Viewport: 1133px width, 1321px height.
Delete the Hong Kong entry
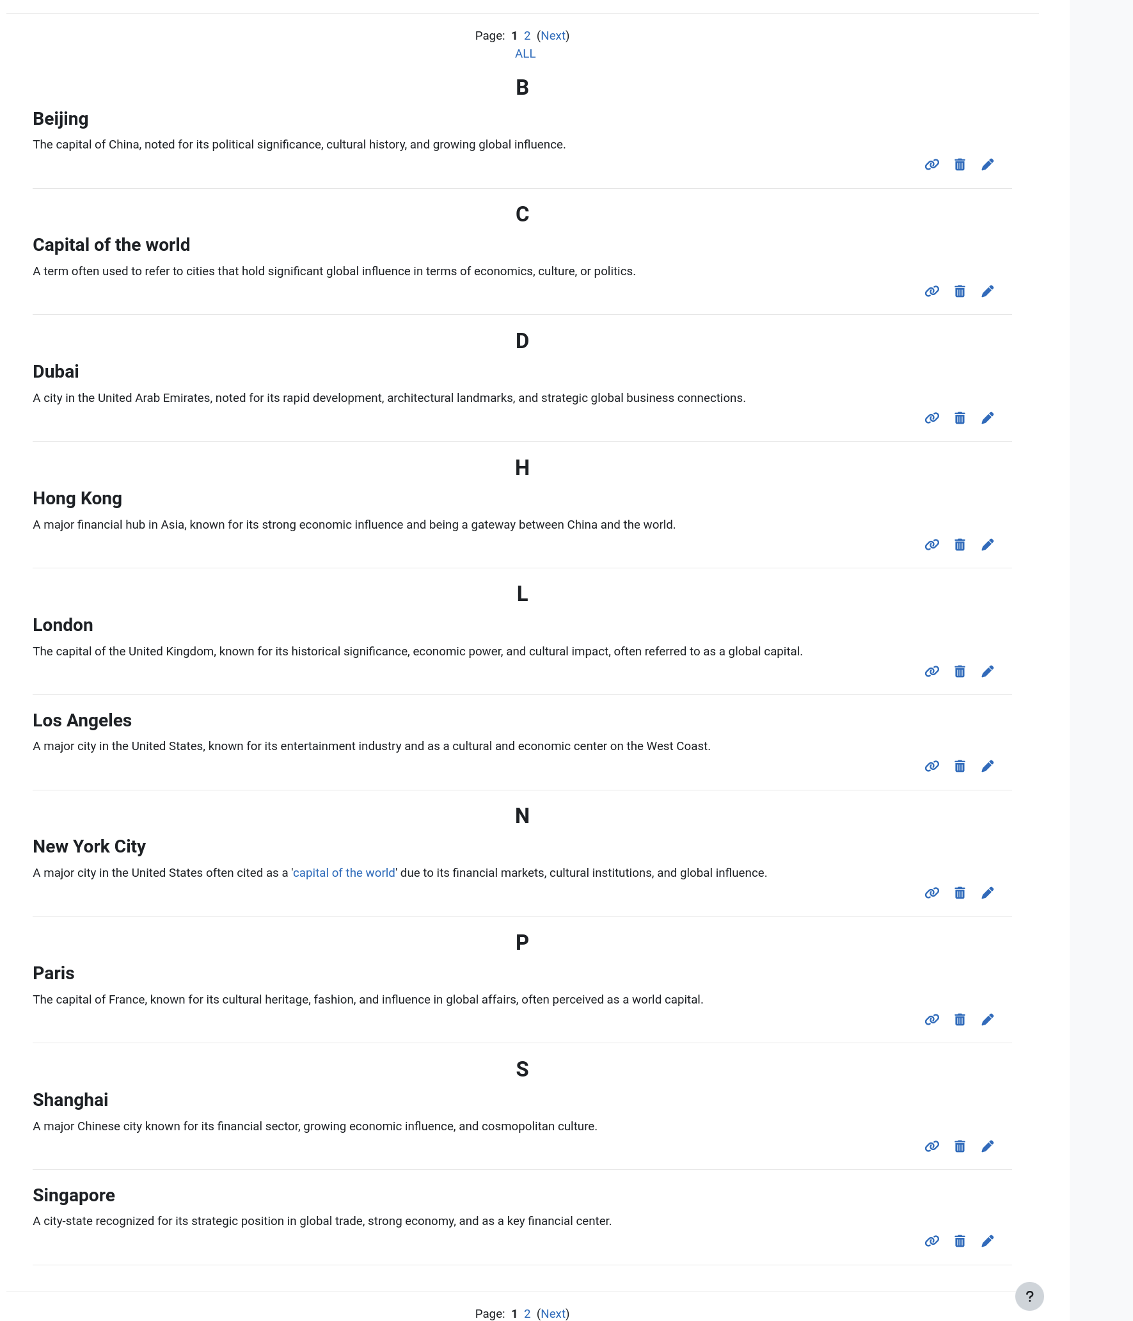[960, 545]
